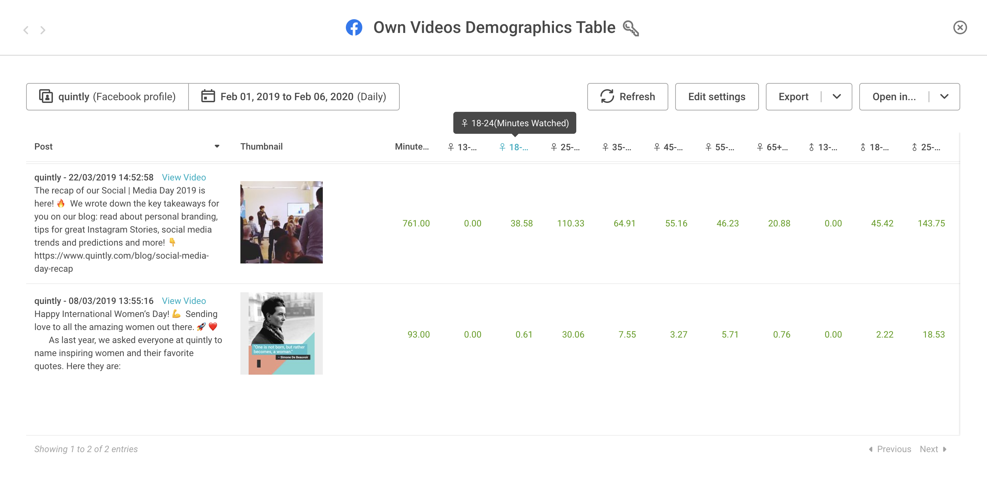Sort by the Minutes watched column header
Viewport: 987px width, 483px height.
411,146
